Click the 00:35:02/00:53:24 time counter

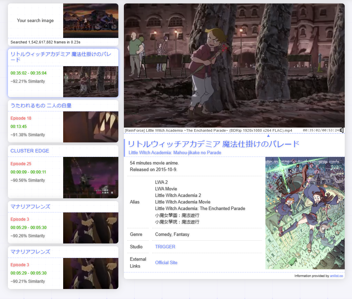[x=321, y=130]
